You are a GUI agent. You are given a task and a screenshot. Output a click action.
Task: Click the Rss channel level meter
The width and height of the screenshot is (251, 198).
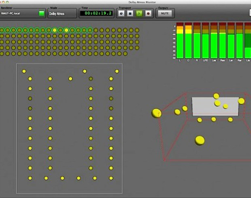pyautogui.click(x=222, y=40)
